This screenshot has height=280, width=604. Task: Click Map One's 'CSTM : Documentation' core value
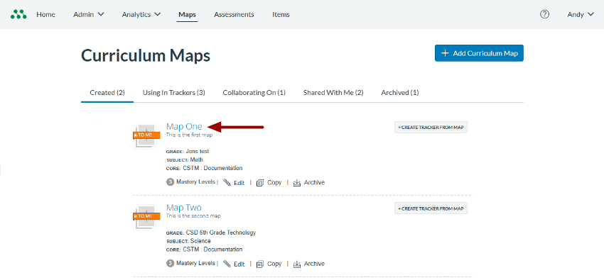tap(212, 168)
